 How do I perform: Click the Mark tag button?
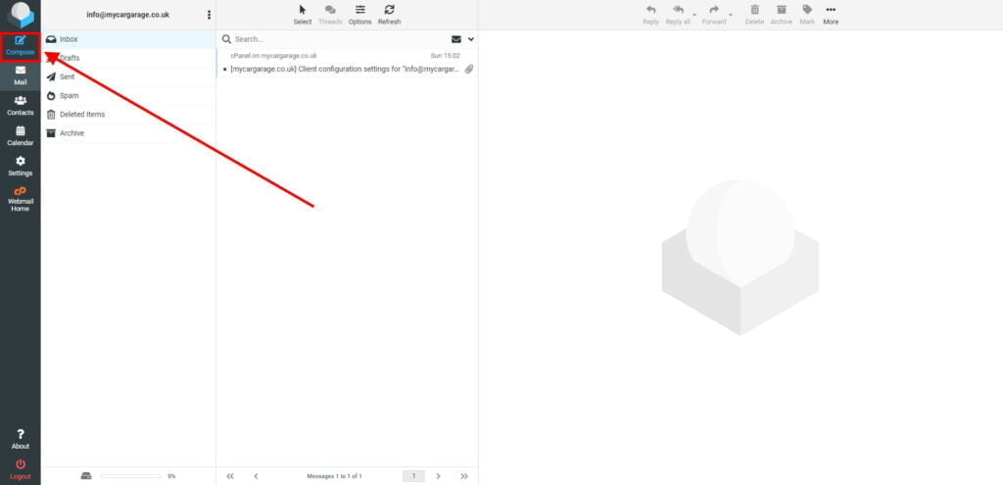[807, 14]
